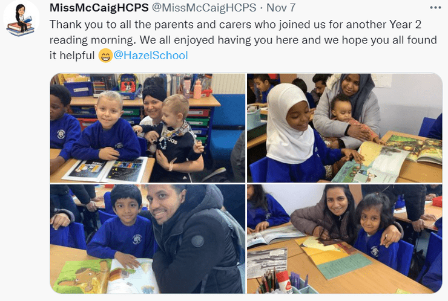
Task: Click the @MissMcCaigHCPS handle
Action: [204, 7]
